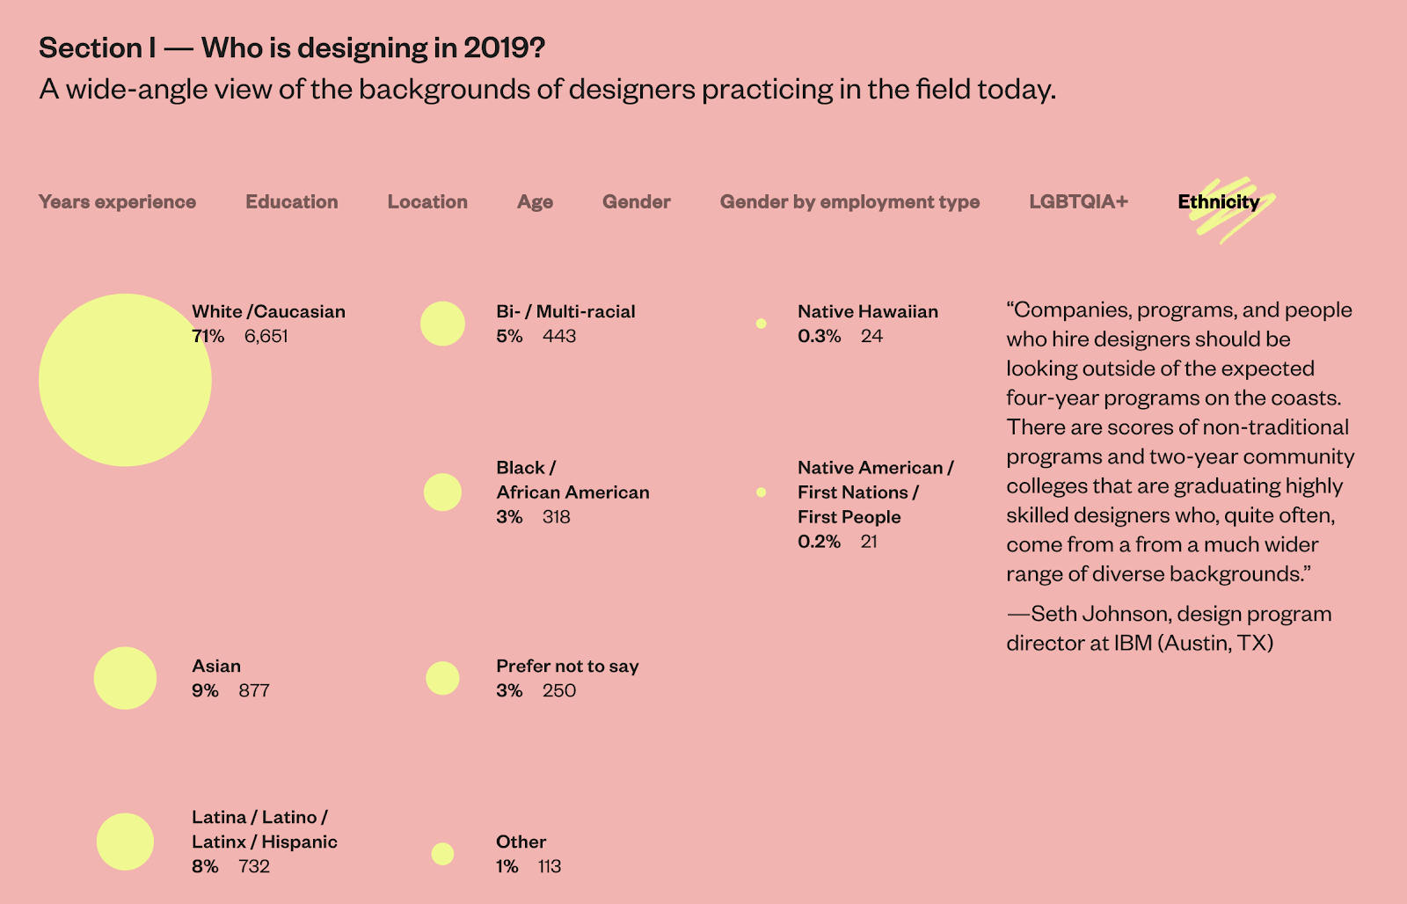This screenshot has height=904, width=1407.
Task: Select the Native American/First Nations dot
Action: (761, 492)
